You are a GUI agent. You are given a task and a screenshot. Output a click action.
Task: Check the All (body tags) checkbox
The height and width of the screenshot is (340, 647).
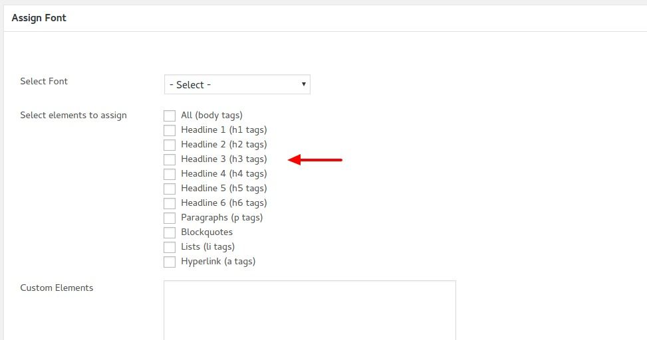[170, 116]
